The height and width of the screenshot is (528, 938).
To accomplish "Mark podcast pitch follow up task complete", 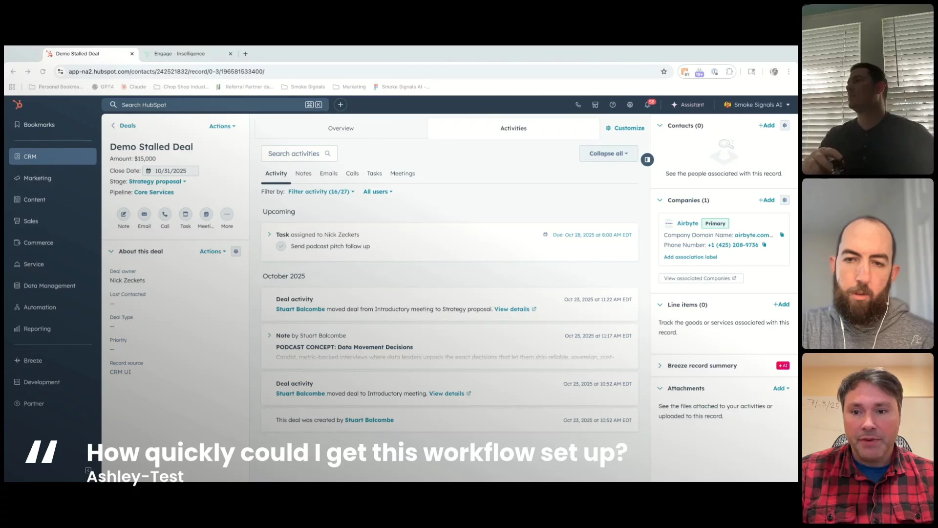I will (x=281, y=246).
